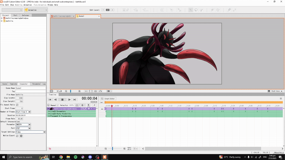Screen dimensions: 285x160
Task: Click the canvas zoom slider handle
Action: click(x=71, y=91)
